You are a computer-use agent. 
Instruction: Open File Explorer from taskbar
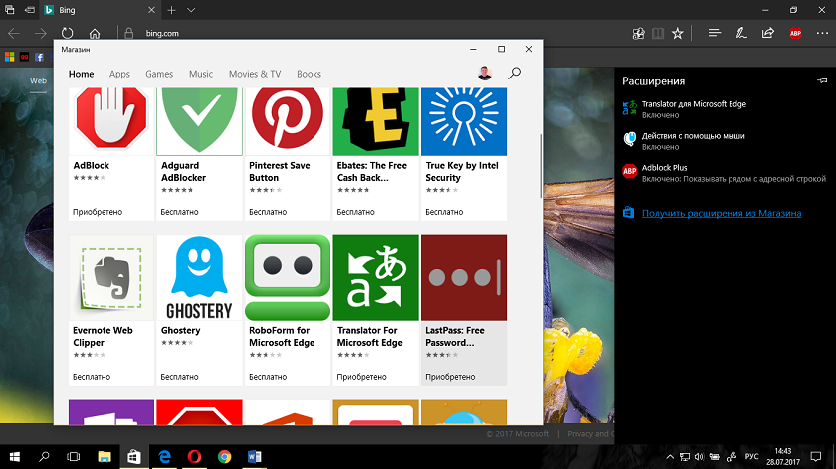coord(104,457)
